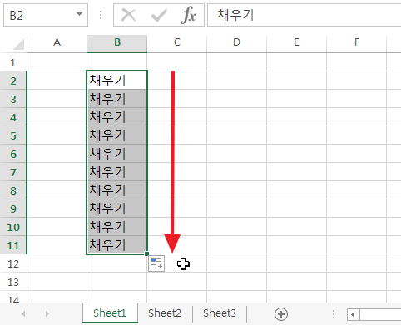Select row 10 header
Image resolution: width=401 pixels, height=325 pixels.
[13, 227]
